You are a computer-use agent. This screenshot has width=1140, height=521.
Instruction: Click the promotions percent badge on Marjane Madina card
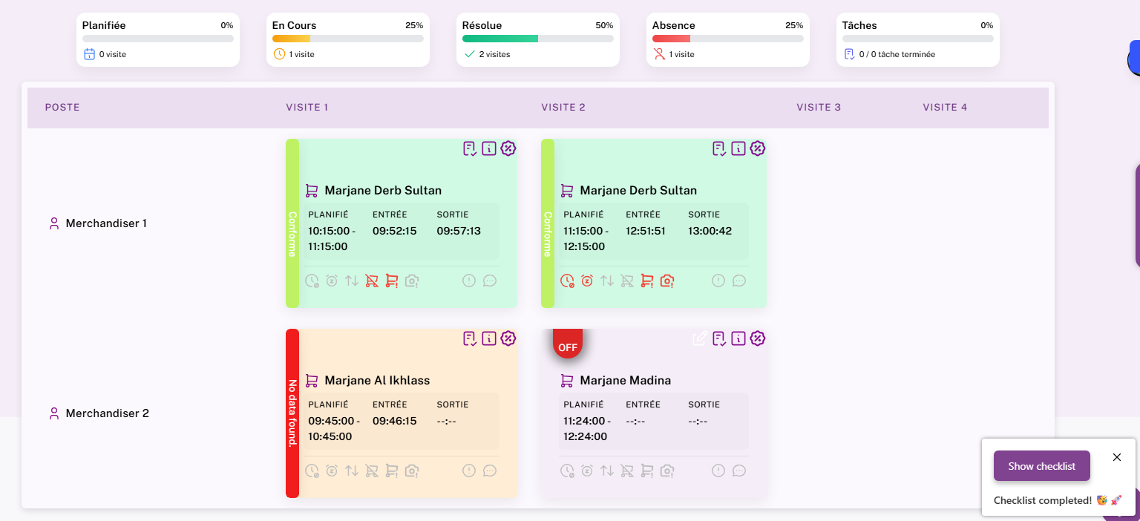(x=756, y=338)
